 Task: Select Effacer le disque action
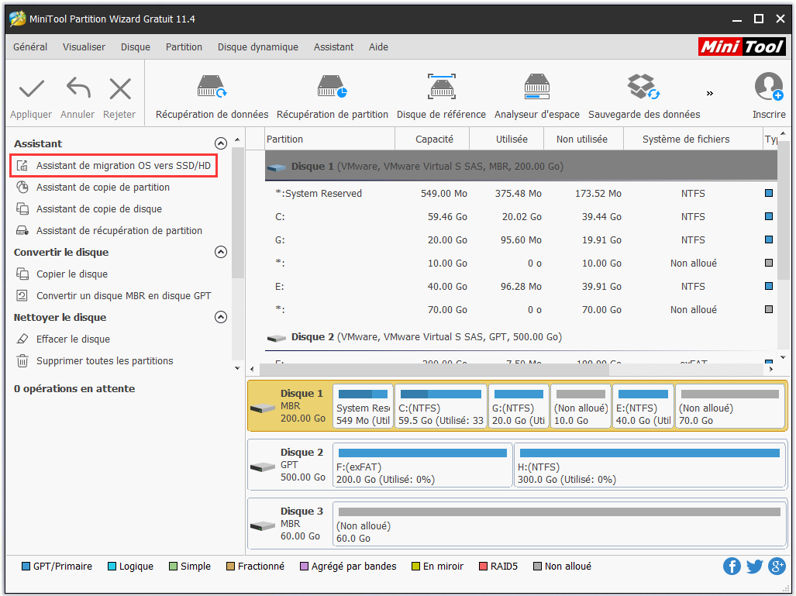(x=63, y=339)
